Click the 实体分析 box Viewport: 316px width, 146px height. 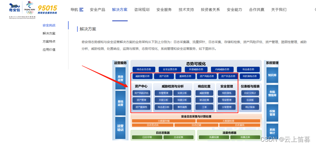tap(182, 93)
